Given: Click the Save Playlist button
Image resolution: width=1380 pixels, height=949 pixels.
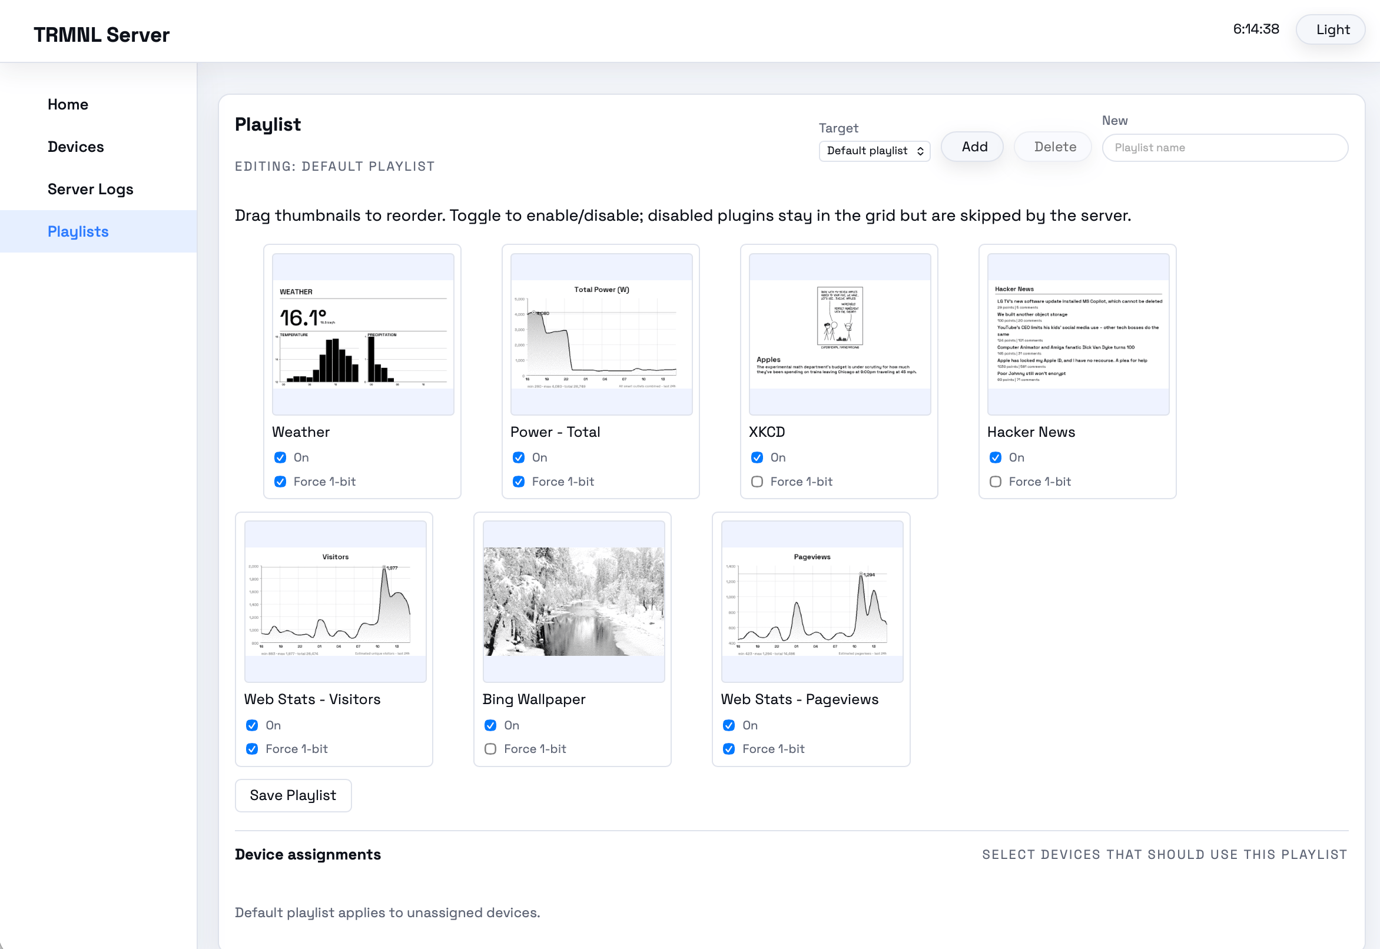Looking at the screenshot, I should click(x=293, y=795).
